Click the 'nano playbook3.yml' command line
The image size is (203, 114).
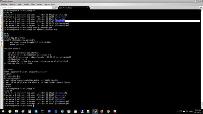coord(28,28)
